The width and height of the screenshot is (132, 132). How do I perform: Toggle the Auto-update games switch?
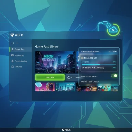pyautogui.click(x=114, y=76)
